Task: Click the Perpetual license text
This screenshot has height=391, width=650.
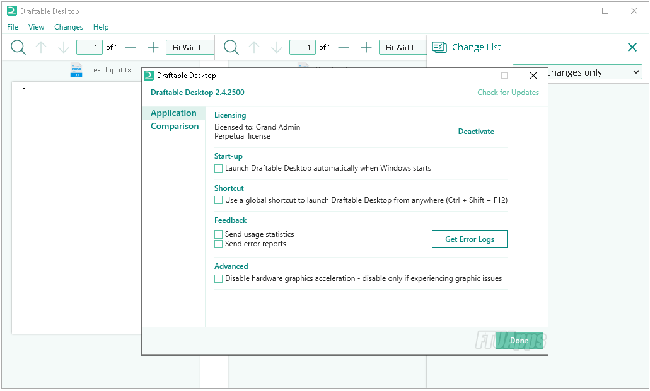Action: [x=242, y=136]
